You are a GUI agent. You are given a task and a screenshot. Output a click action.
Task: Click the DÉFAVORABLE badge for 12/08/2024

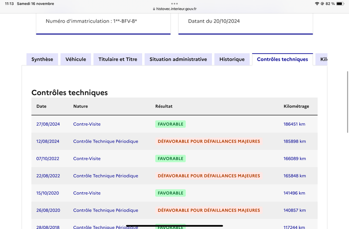(209, 141)
